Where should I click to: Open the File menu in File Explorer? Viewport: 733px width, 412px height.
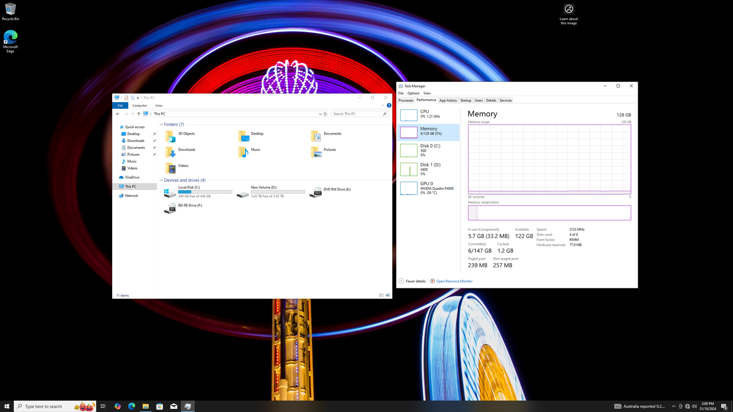(120, 105)
